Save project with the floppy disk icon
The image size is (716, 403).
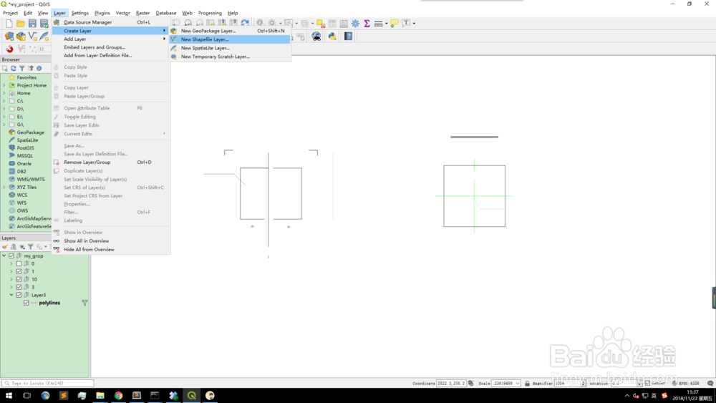(x=32, y=24)
